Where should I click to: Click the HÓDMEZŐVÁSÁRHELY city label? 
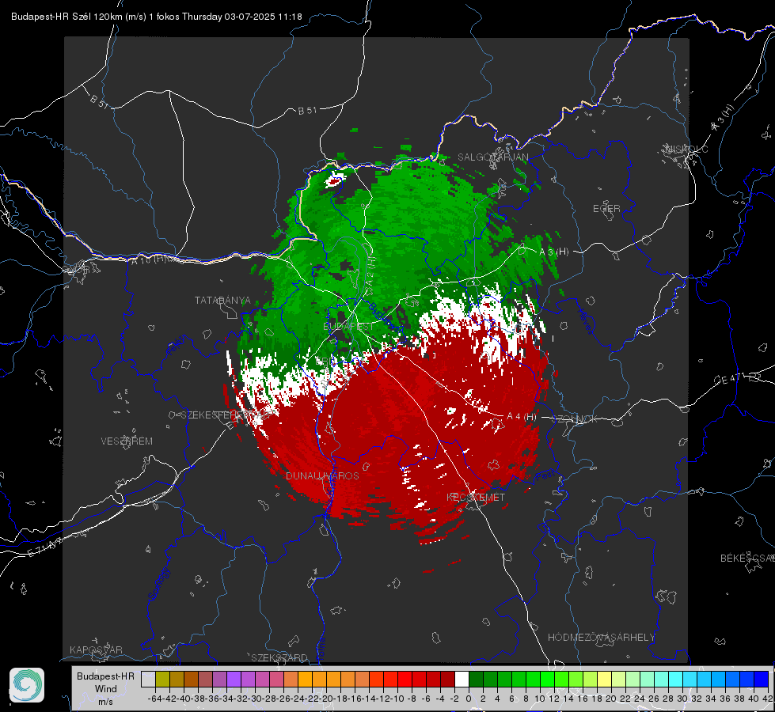tap(601, 638)
